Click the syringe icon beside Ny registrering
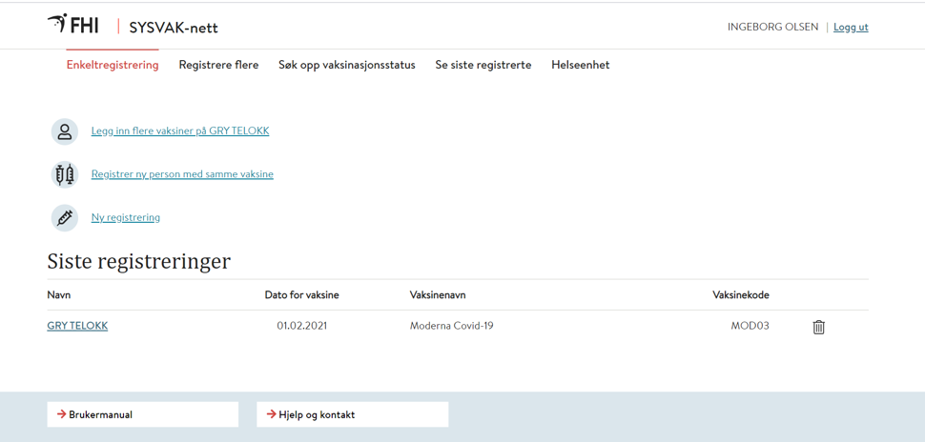 [x=64, y=218]
